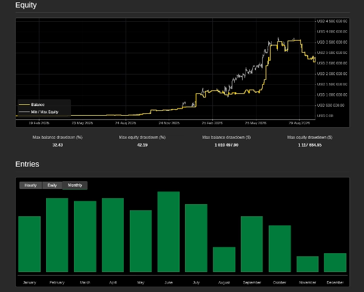Click the Max equity drawdown (%) label
Viewport: 364px width, 292px height.
(143, 137)
